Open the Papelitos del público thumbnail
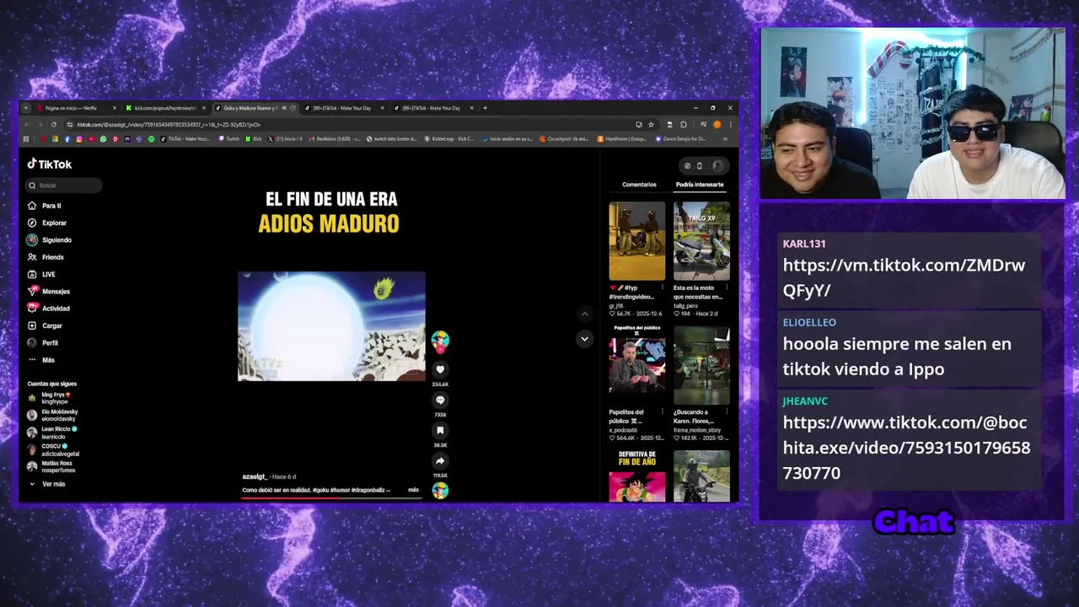The image size is (1079, 607). pyautogui.click(x=637, y=363)
